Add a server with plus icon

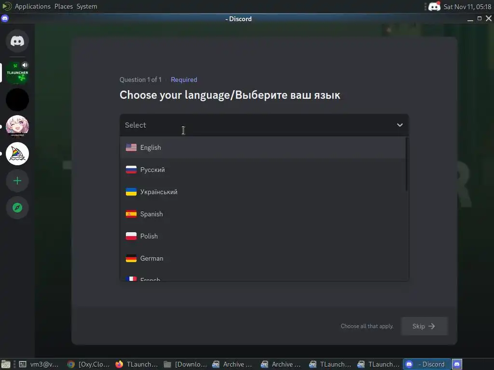point(17,181)
